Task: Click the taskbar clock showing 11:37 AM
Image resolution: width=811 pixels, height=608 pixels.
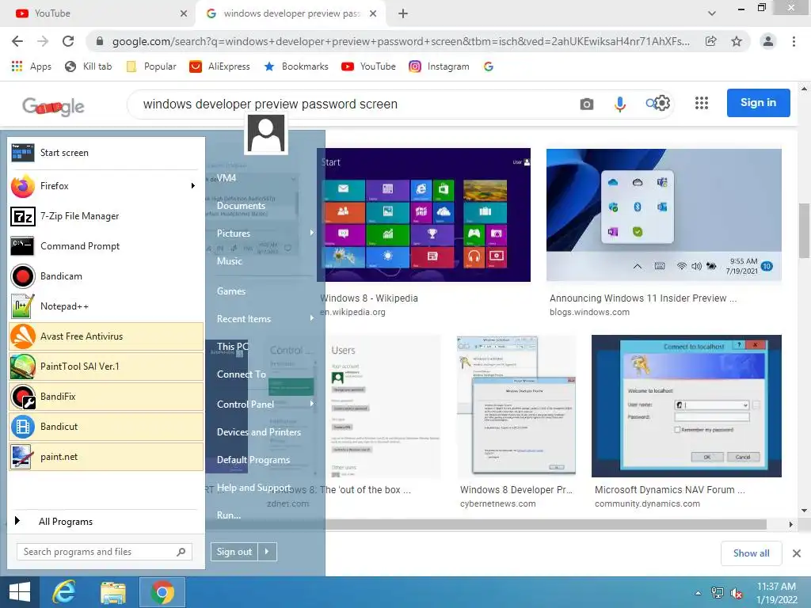Action: tap(776, 593)
